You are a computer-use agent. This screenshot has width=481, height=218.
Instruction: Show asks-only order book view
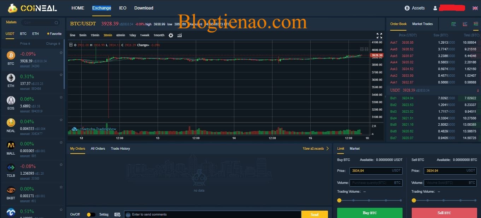point(465,24)
